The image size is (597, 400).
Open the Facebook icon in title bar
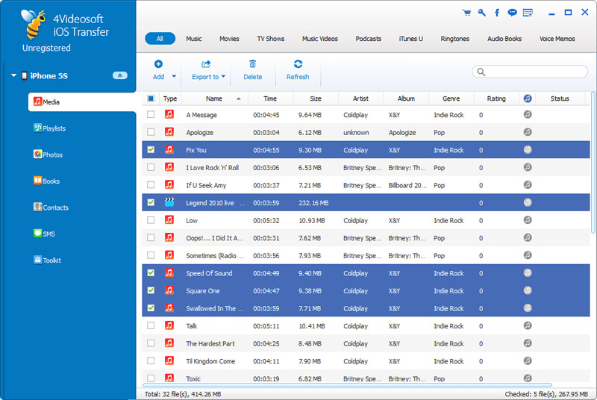click(x=497, y=12)
